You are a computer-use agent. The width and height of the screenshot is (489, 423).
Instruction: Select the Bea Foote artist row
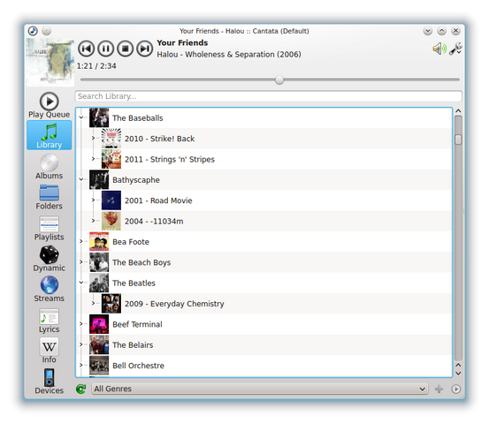point(264,241)
